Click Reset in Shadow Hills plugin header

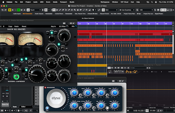coord(24,26)
